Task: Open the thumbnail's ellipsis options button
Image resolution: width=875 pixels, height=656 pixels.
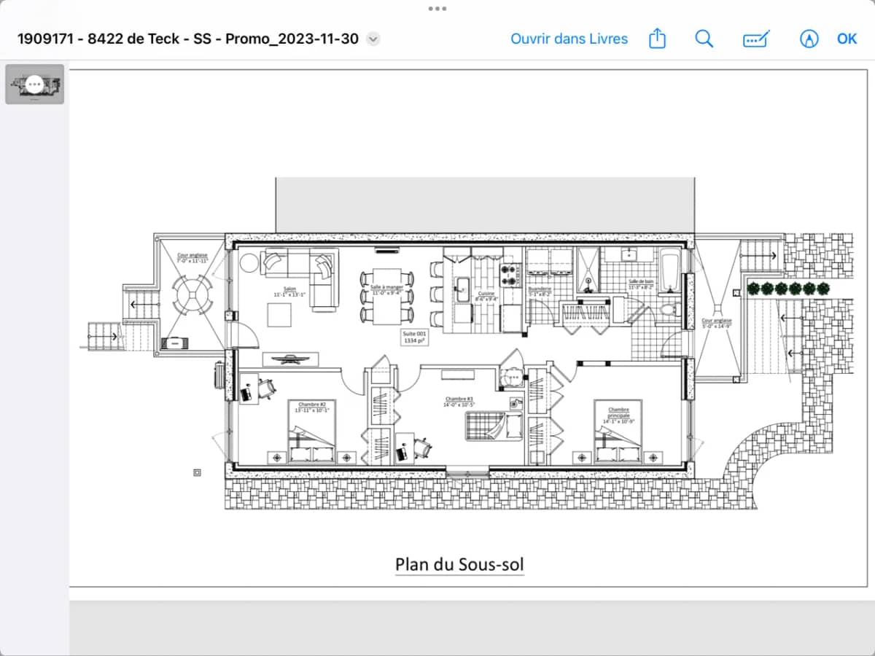Action: 34,85
